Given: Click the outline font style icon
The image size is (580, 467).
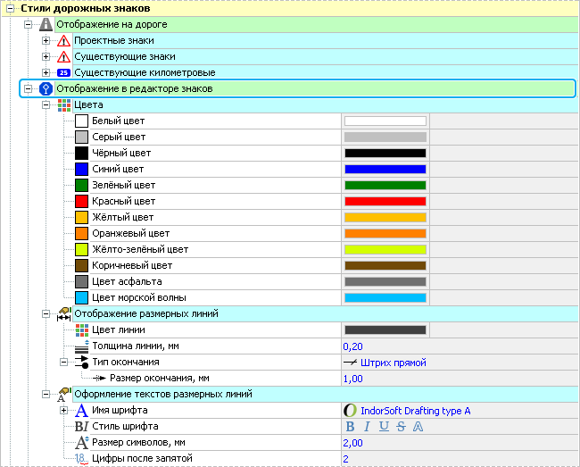Looking at the screenshot, I should pyautogui.click(x=417, y=427).
